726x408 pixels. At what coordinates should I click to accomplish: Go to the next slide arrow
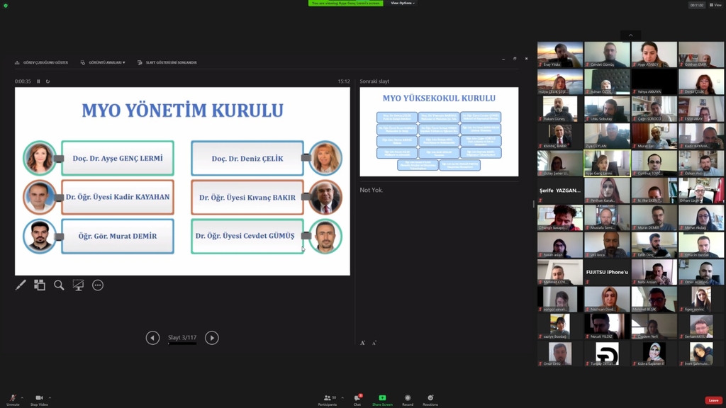coord(211,338)
